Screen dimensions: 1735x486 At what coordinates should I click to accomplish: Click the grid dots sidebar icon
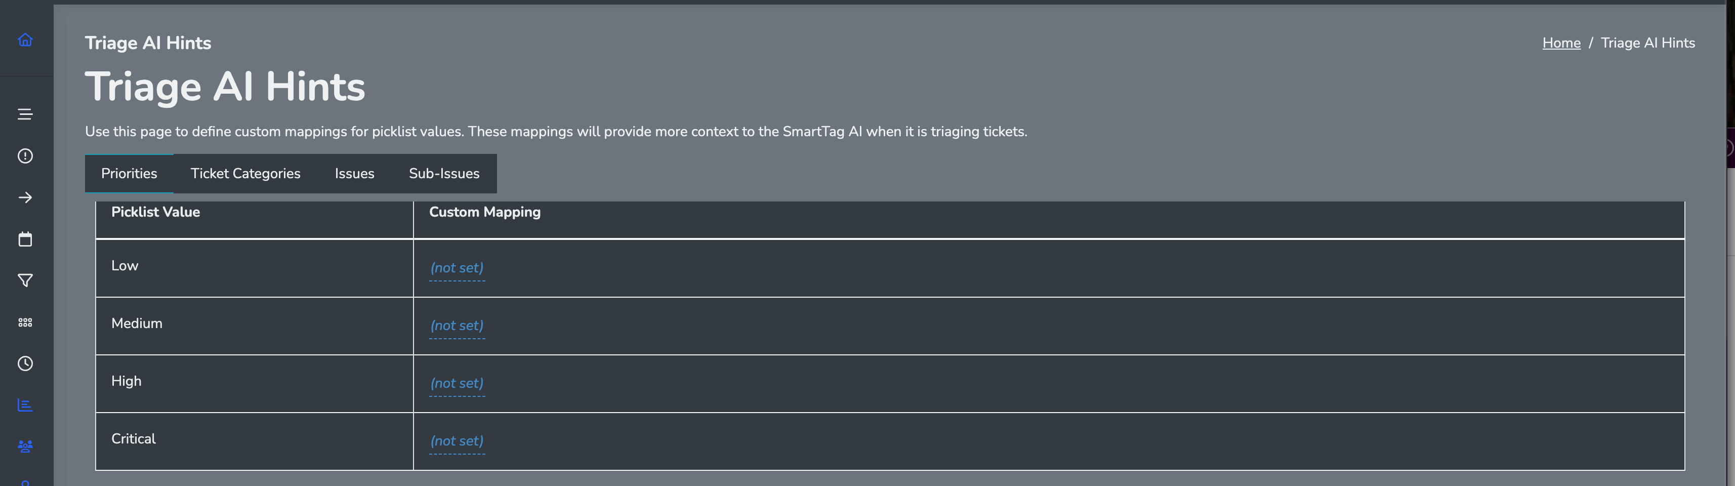click(x=25, y=322)
